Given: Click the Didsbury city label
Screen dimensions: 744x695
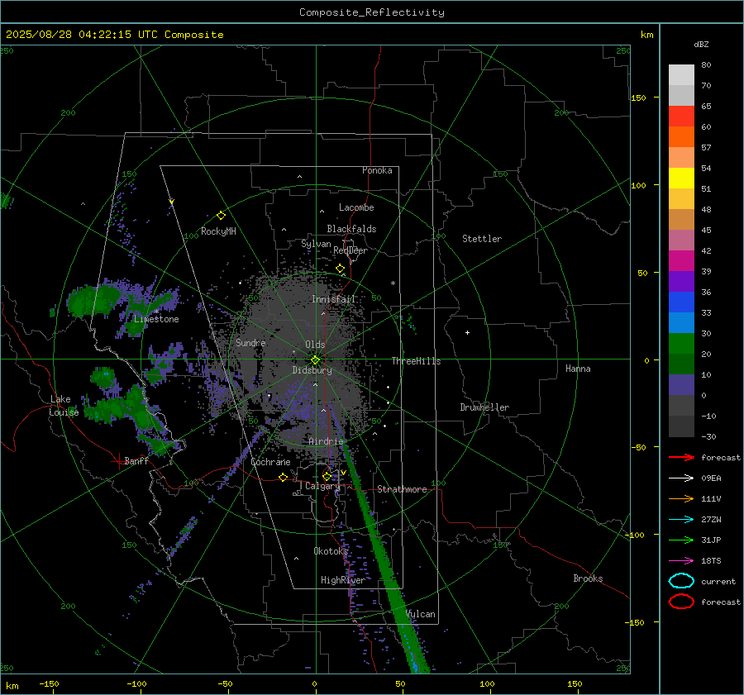Looking at the screenshot, I should pyautogui.click(x=312, y=370).
